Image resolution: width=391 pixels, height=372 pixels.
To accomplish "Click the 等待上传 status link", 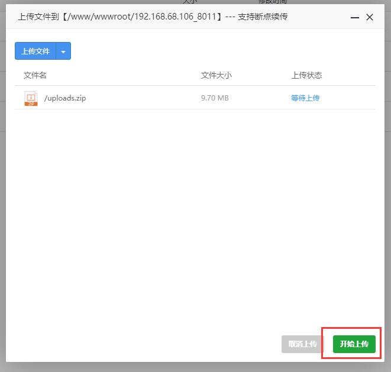I will click(x=305, y=98).
